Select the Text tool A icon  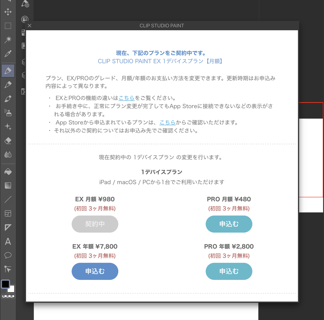click(x=8, y=242)
